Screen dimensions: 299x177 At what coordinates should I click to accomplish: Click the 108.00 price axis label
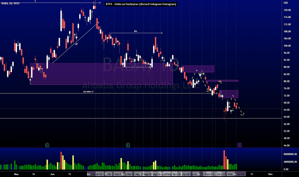tap(287, 32)
